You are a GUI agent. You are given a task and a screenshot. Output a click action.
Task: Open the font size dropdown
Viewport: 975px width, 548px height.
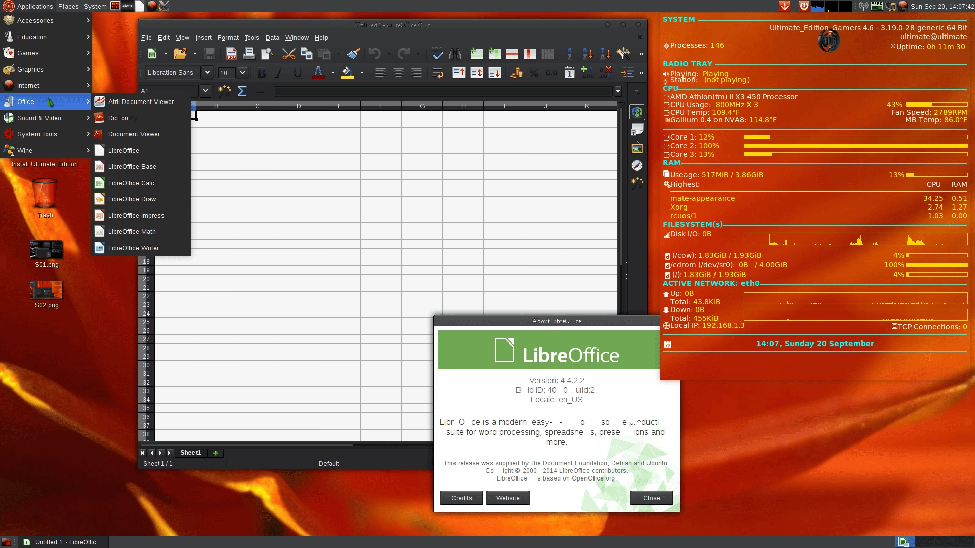click(x=242, y=73)
